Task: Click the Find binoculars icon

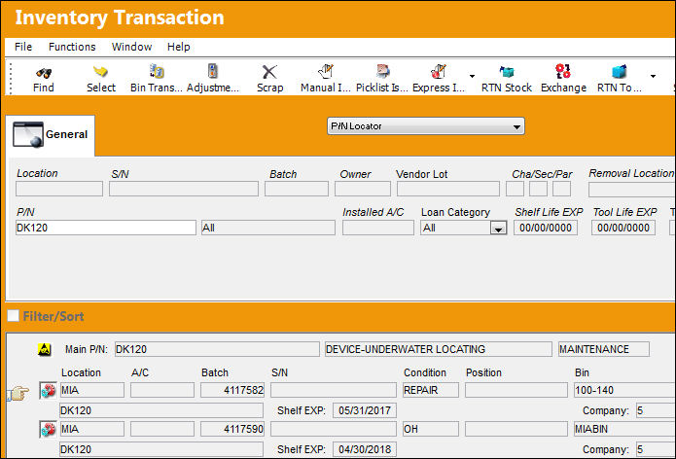Action: tap(44, 72)
